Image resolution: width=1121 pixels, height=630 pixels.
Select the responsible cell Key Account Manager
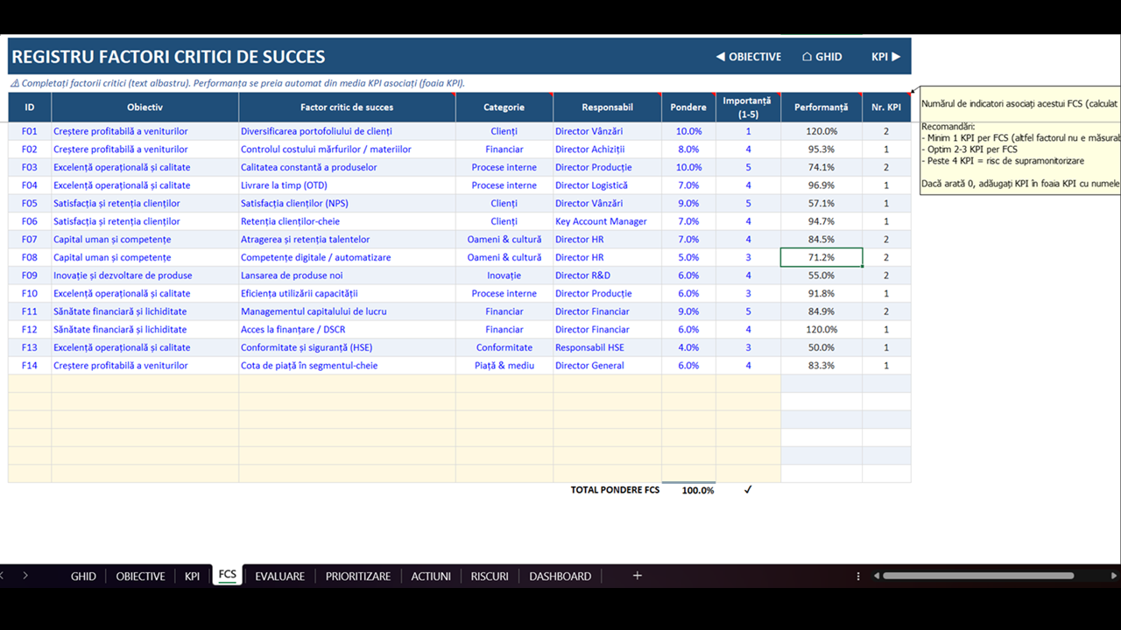[607, 221]
